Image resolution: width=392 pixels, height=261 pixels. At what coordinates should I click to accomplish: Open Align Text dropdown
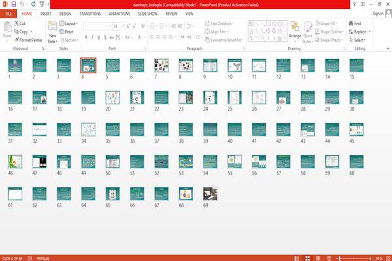click(x=216, y=32)
